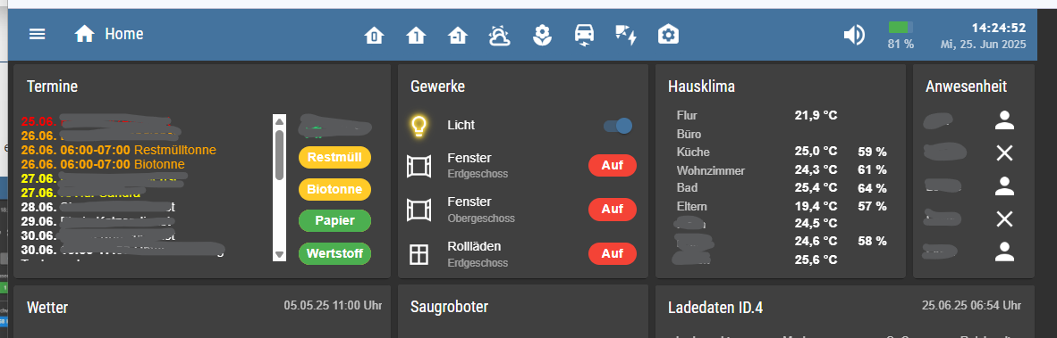Open the house settings gear icon
This screenshot has width=1057, height=338.
[x=669, y=35]
